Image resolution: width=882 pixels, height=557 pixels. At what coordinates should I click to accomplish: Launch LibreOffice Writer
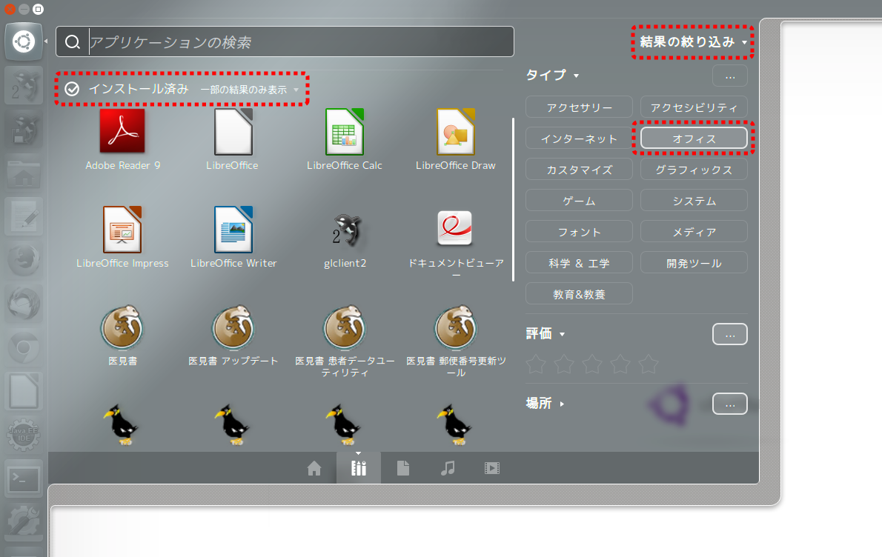233,237
